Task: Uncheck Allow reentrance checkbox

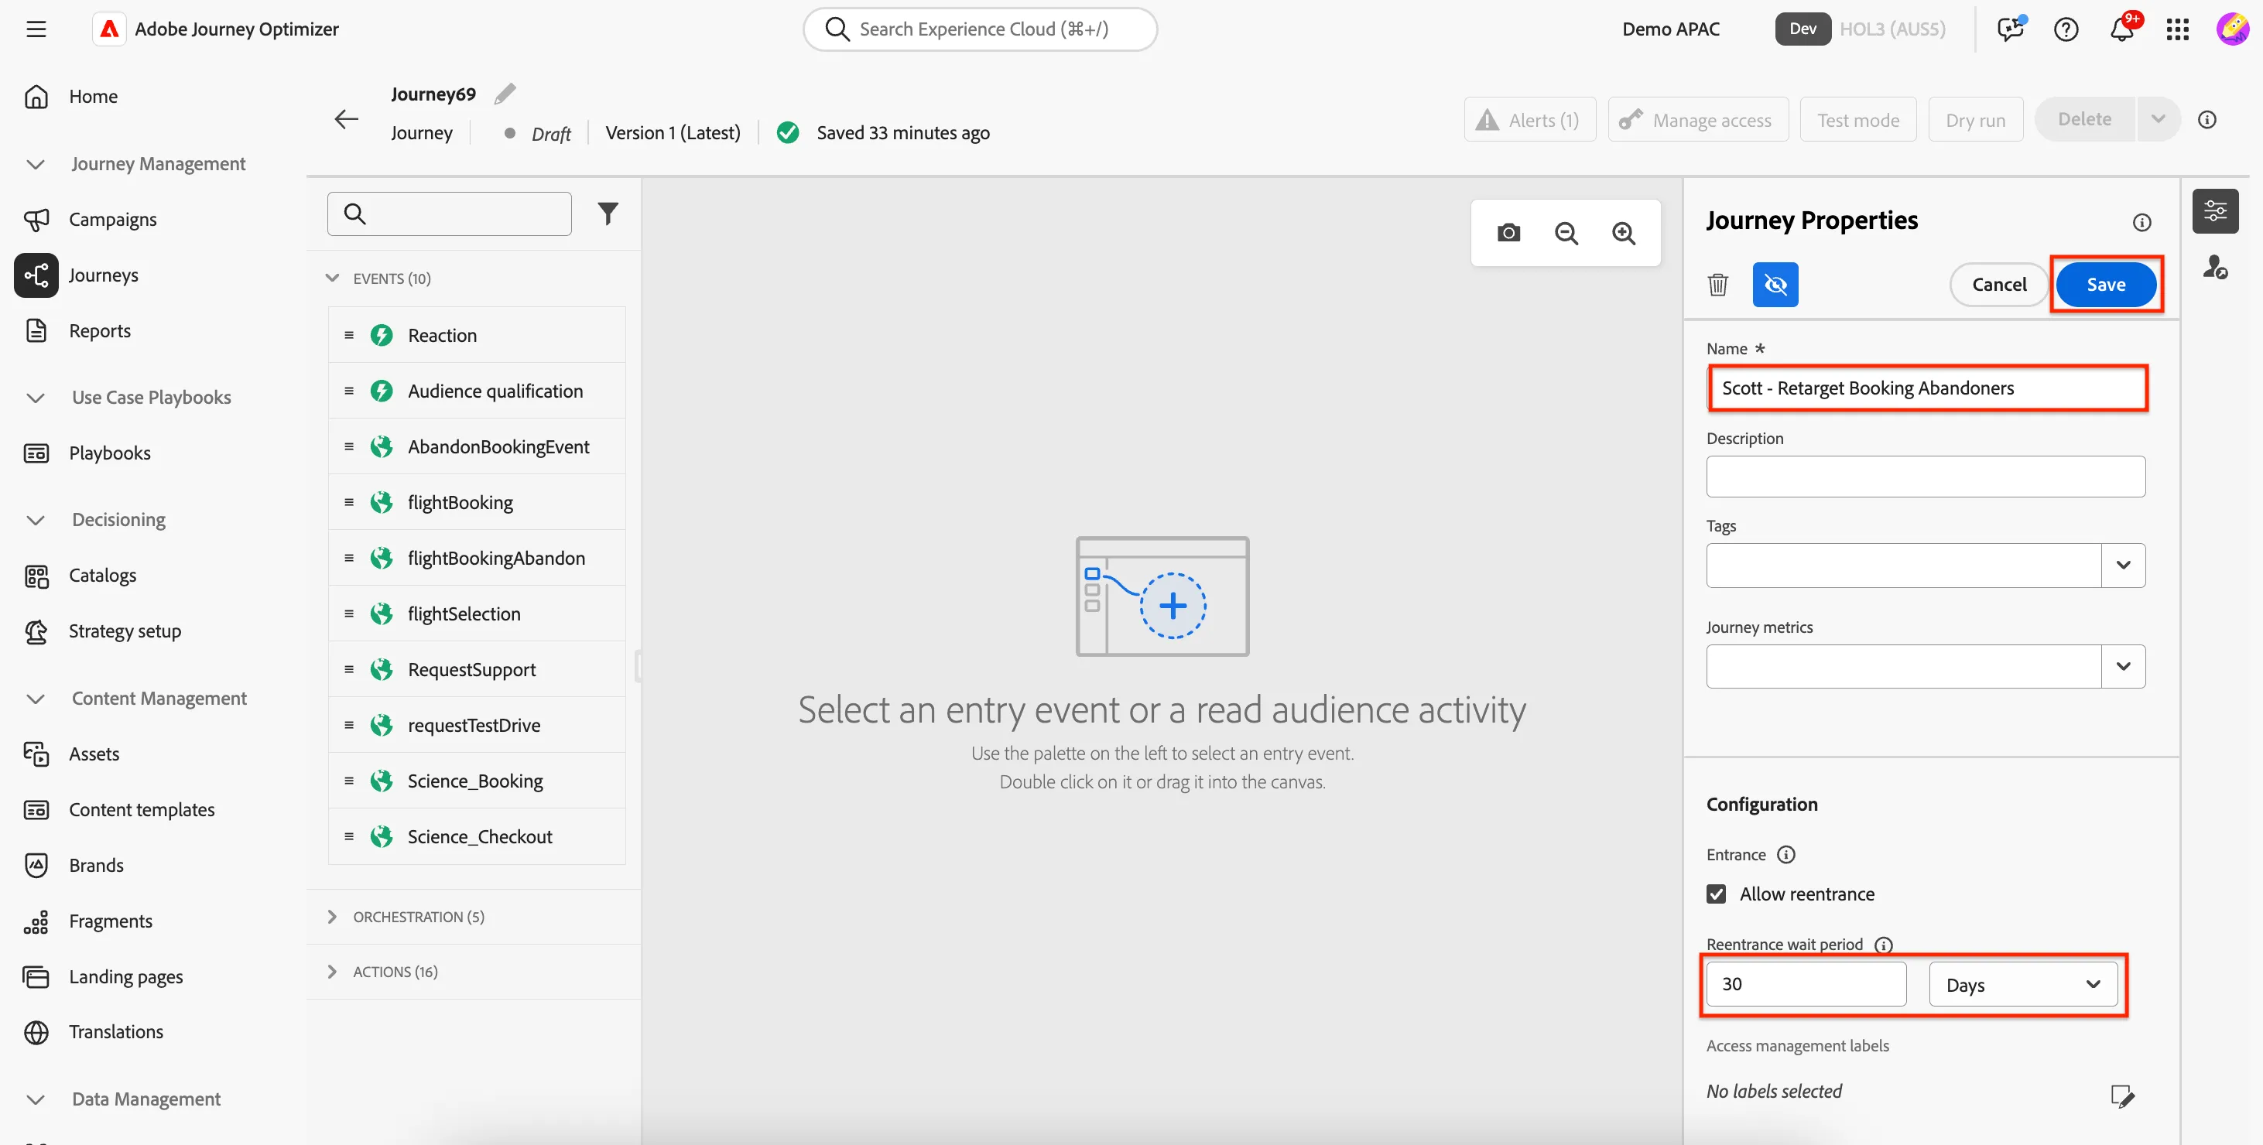Action: pos(1716,894)
